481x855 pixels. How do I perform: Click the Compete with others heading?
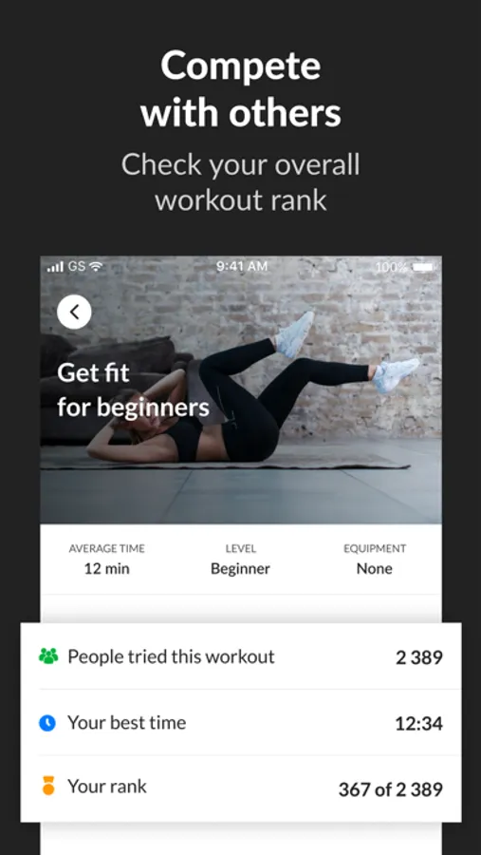point(241,89)
